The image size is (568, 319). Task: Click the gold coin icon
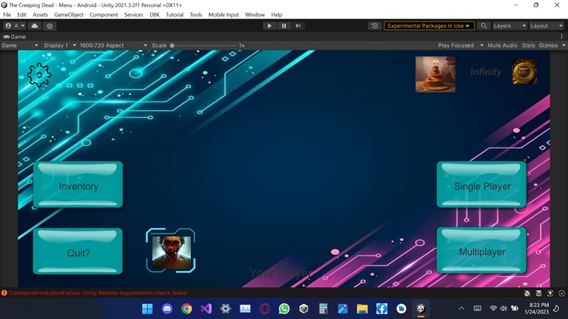pos(524,72)
